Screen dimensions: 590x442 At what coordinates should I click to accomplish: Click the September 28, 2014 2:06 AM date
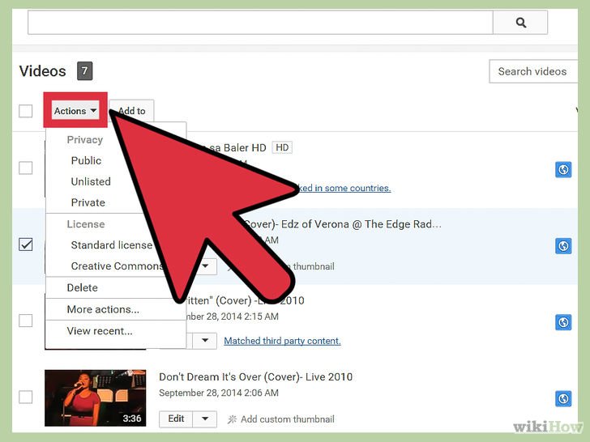(x=219, y=393)
